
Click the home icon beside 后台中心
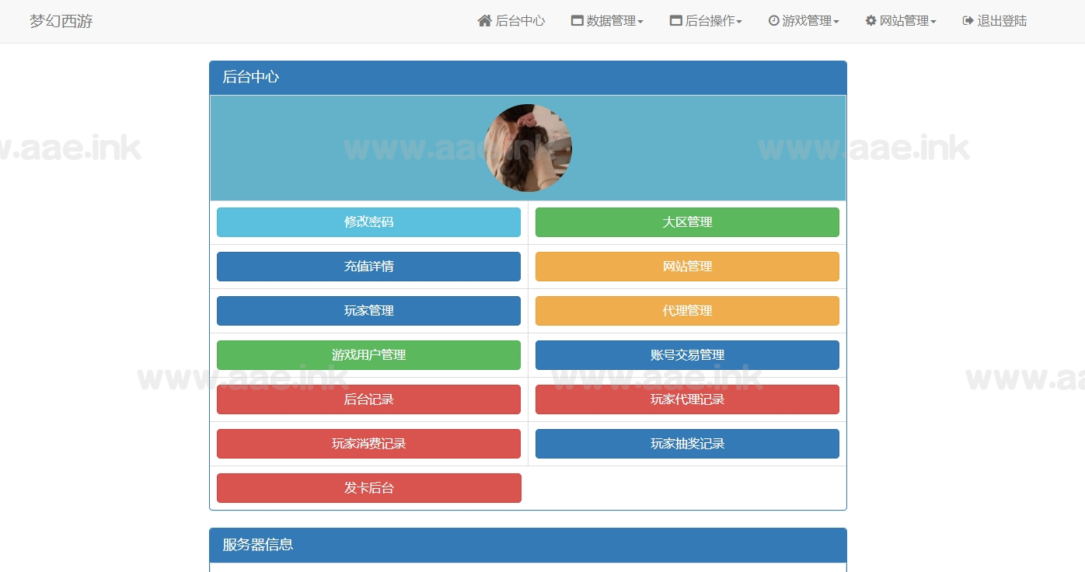click(485, 21)
